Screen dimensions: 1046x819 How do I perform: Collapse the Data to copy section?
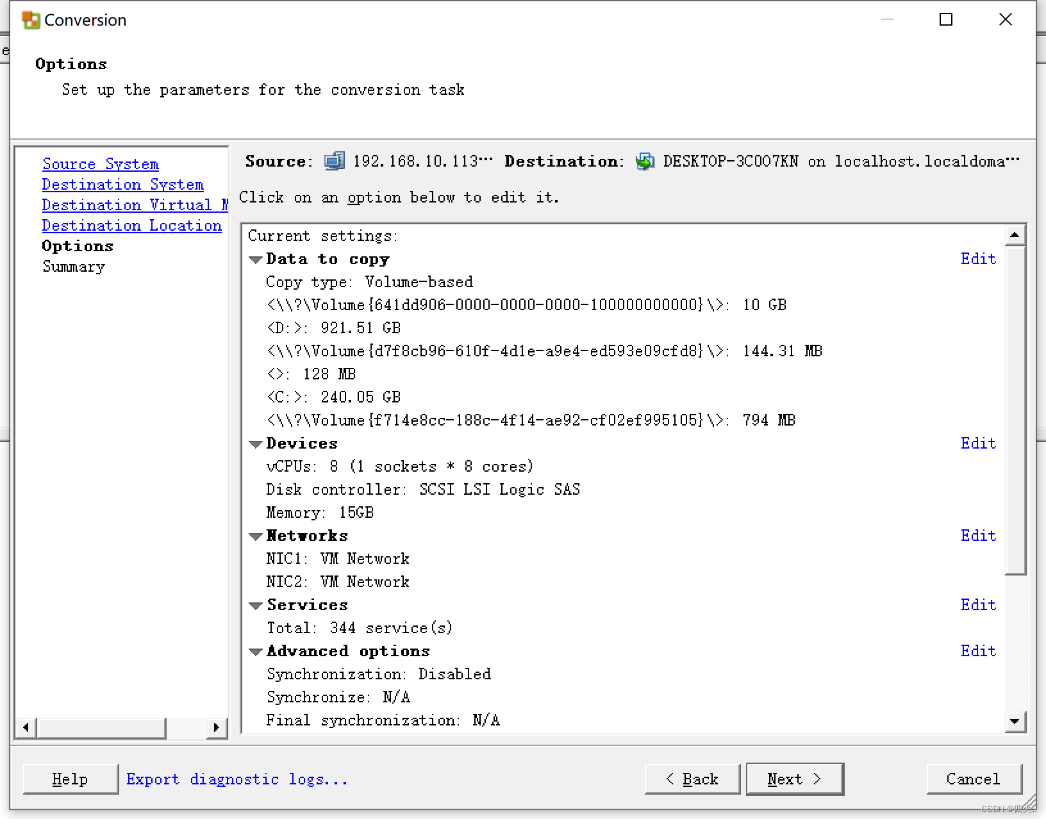(256, 260)
